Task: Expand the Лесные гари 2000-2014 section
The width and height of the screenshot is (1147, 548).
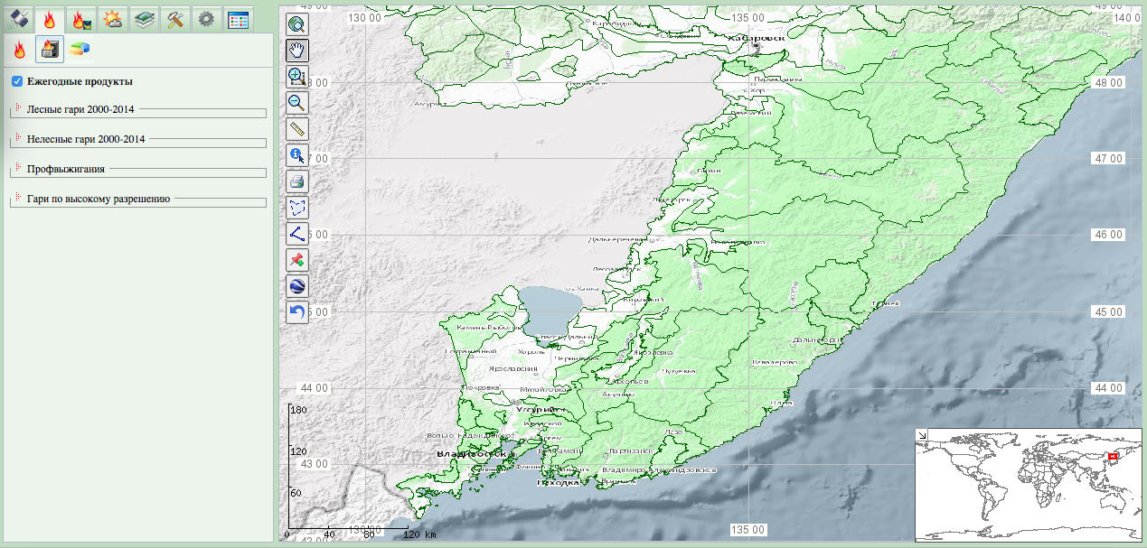Action: (x=18, y=109)
